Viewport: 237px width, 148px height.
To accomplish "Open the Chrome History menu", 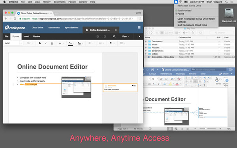I will [x=47, y=2].
